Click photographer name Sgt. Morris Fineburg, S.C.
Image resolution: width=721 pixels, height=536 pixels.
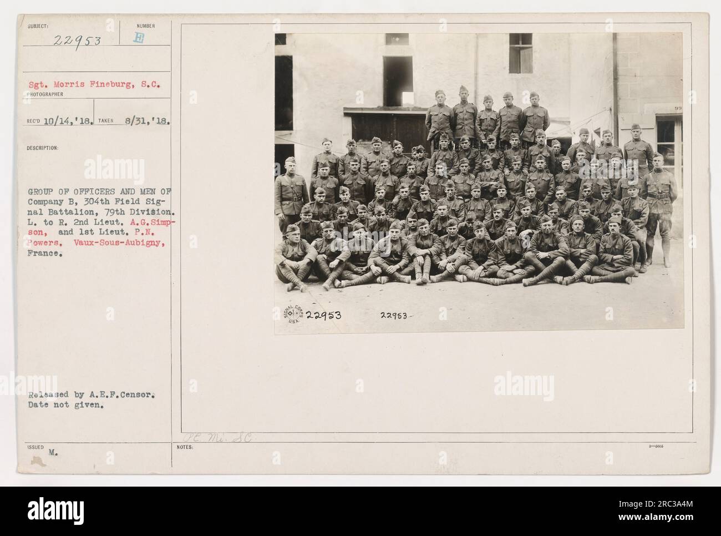(95, 85)
